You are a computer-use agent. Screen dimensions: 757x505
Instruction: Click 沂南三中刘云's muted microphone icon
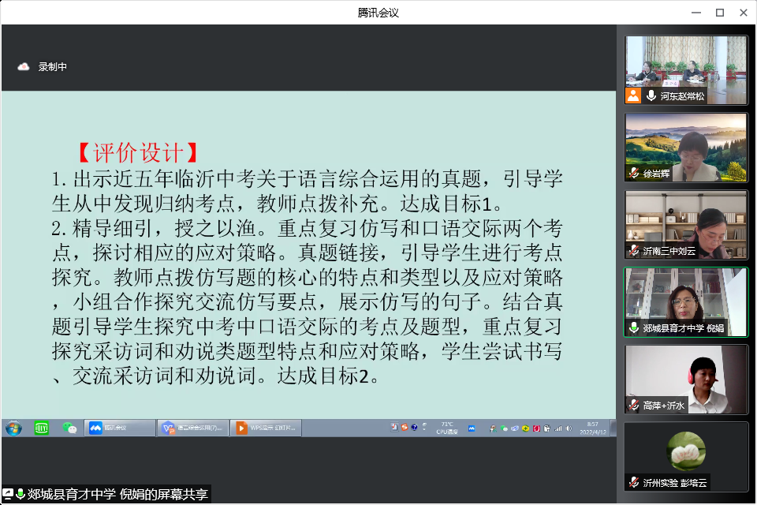[633, 250]
